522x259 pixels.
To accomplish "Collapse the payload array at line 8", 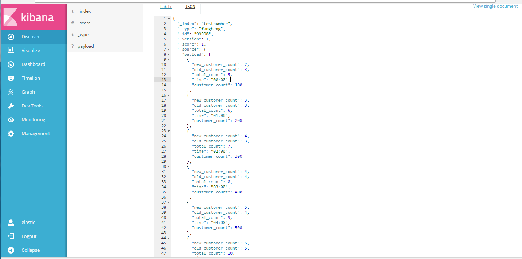I will coord(169,54).
